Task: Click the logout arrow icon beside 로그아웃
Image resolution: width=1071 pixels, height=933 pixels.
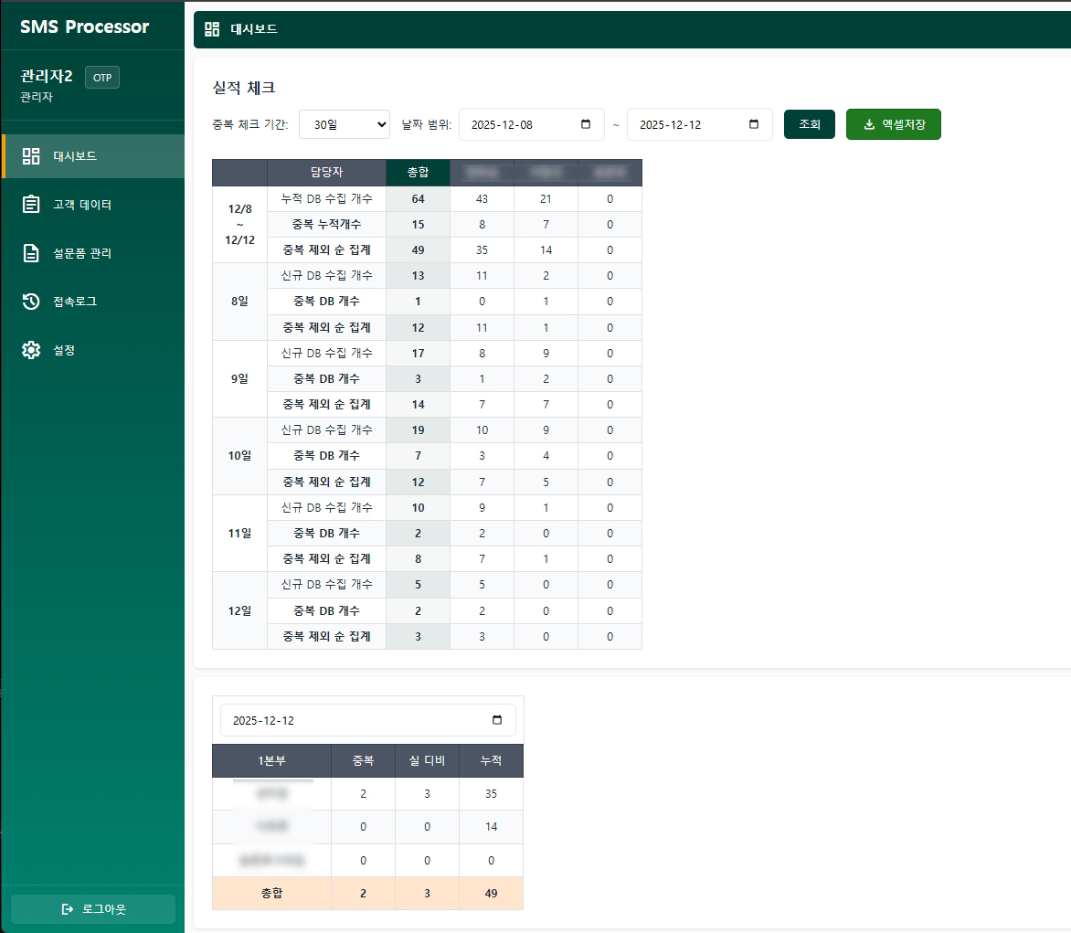Action: [x=67, y=909]
